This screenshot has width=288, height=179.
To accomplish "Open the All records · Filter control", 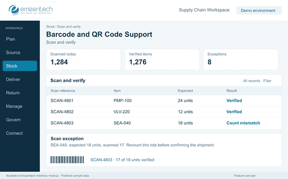I will pos(257,81).
